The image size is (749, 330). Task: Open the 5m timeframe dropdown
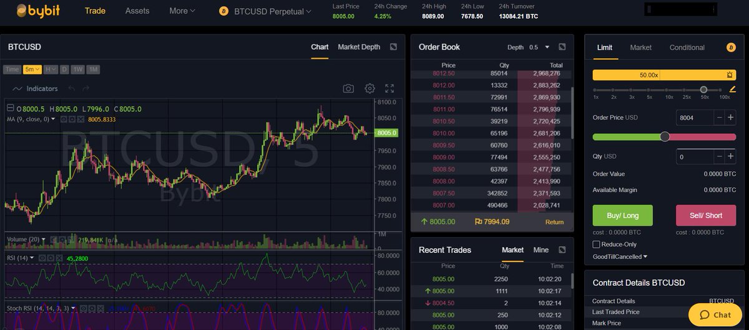33,69
